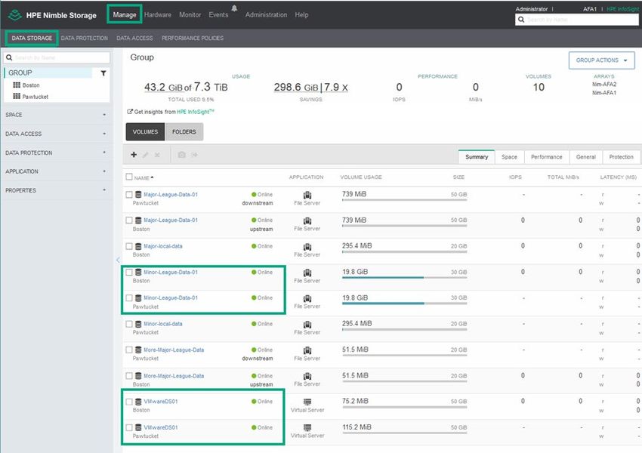Switch to the PERFORMANCE POLICIES sub-tab
642x453 pixels.
[x=193, y=38]
